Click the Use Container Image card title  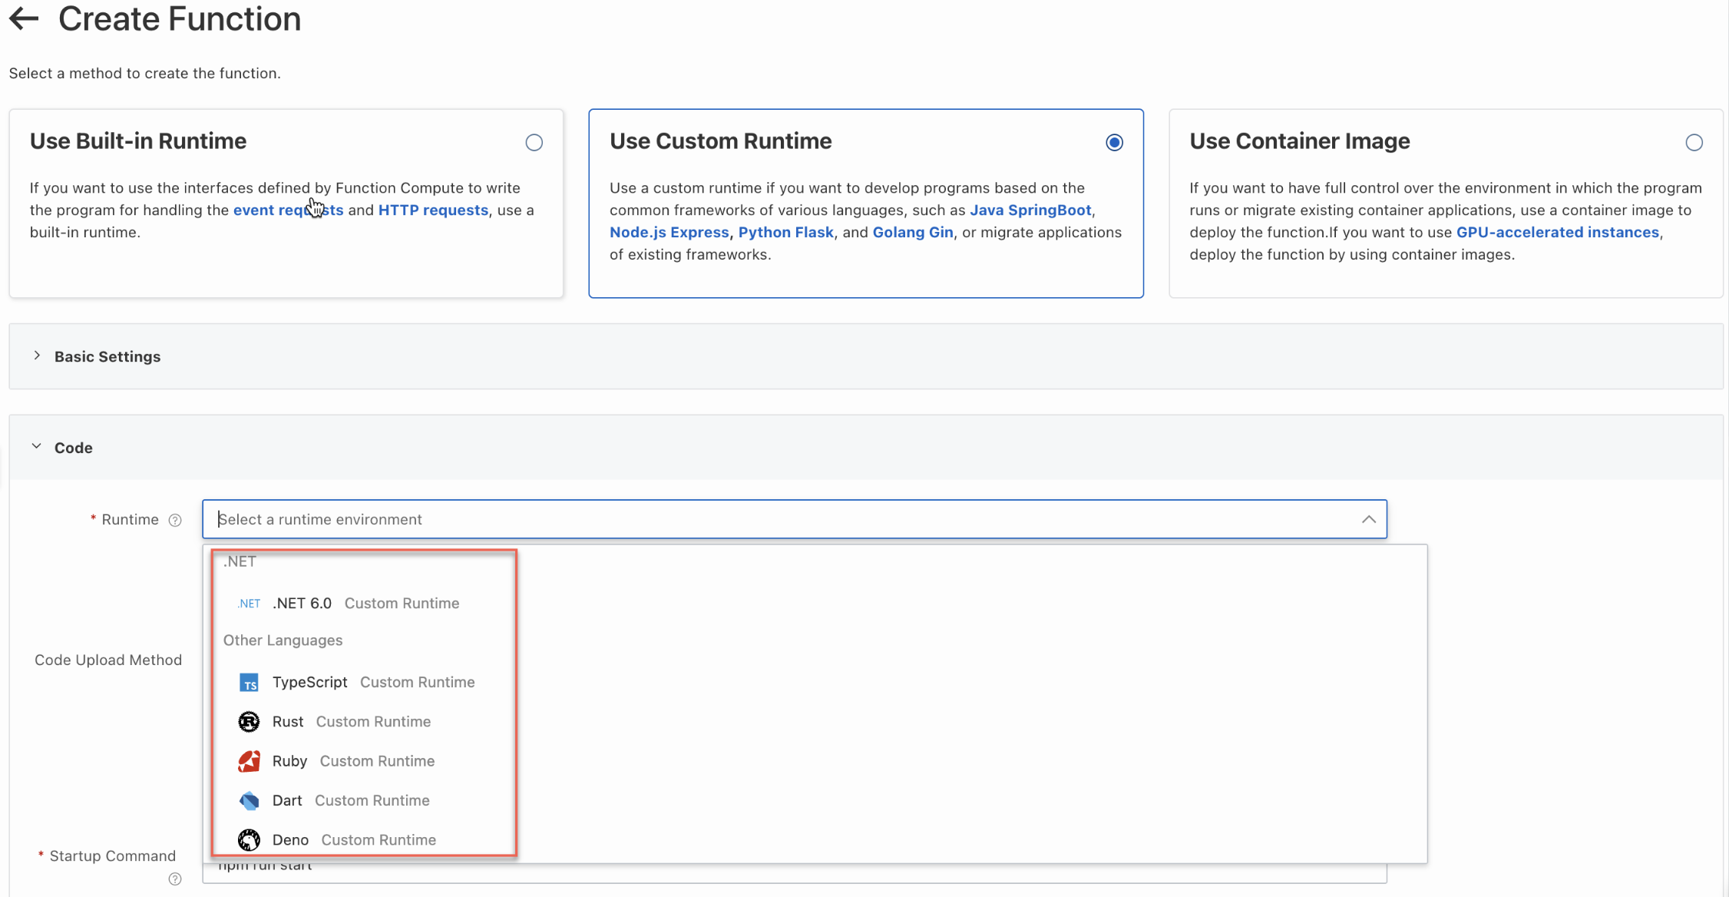point(1300,141)
